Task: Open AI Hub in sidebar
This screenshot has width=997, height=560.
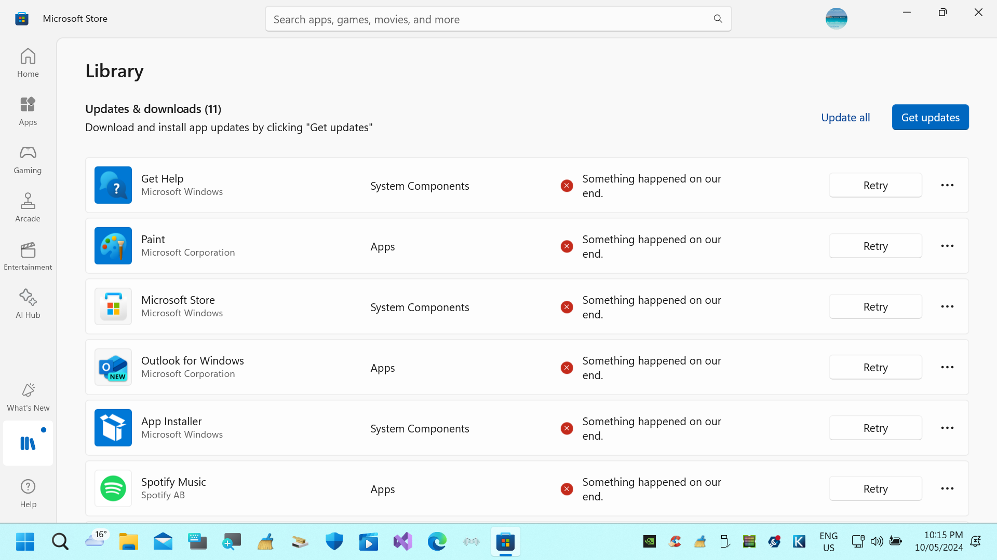Action: click(28, 304)
